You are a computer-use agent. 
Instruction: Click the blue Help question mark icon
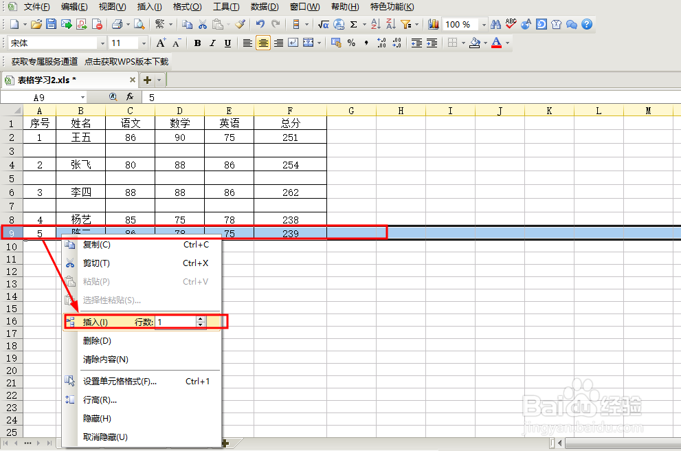[587, 24]
